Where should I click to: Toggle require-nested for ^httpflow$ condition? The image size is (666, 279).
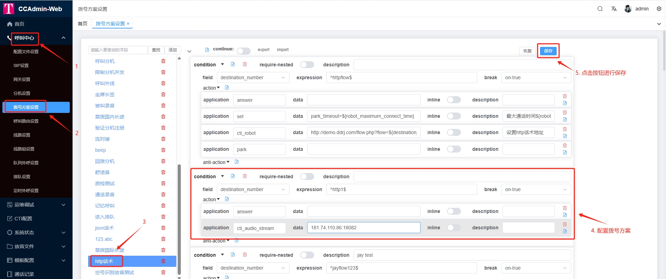307,65
